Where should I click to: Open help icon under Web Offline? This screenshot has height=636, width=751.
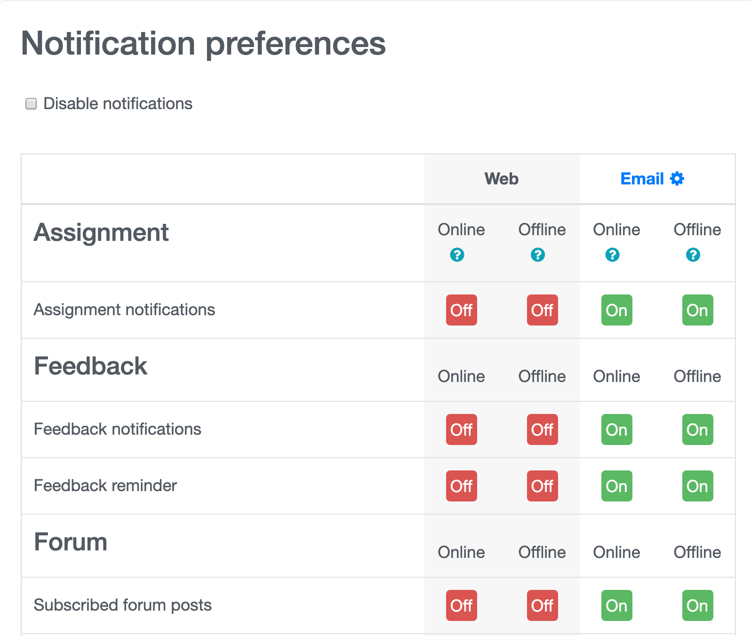(538, 255)
